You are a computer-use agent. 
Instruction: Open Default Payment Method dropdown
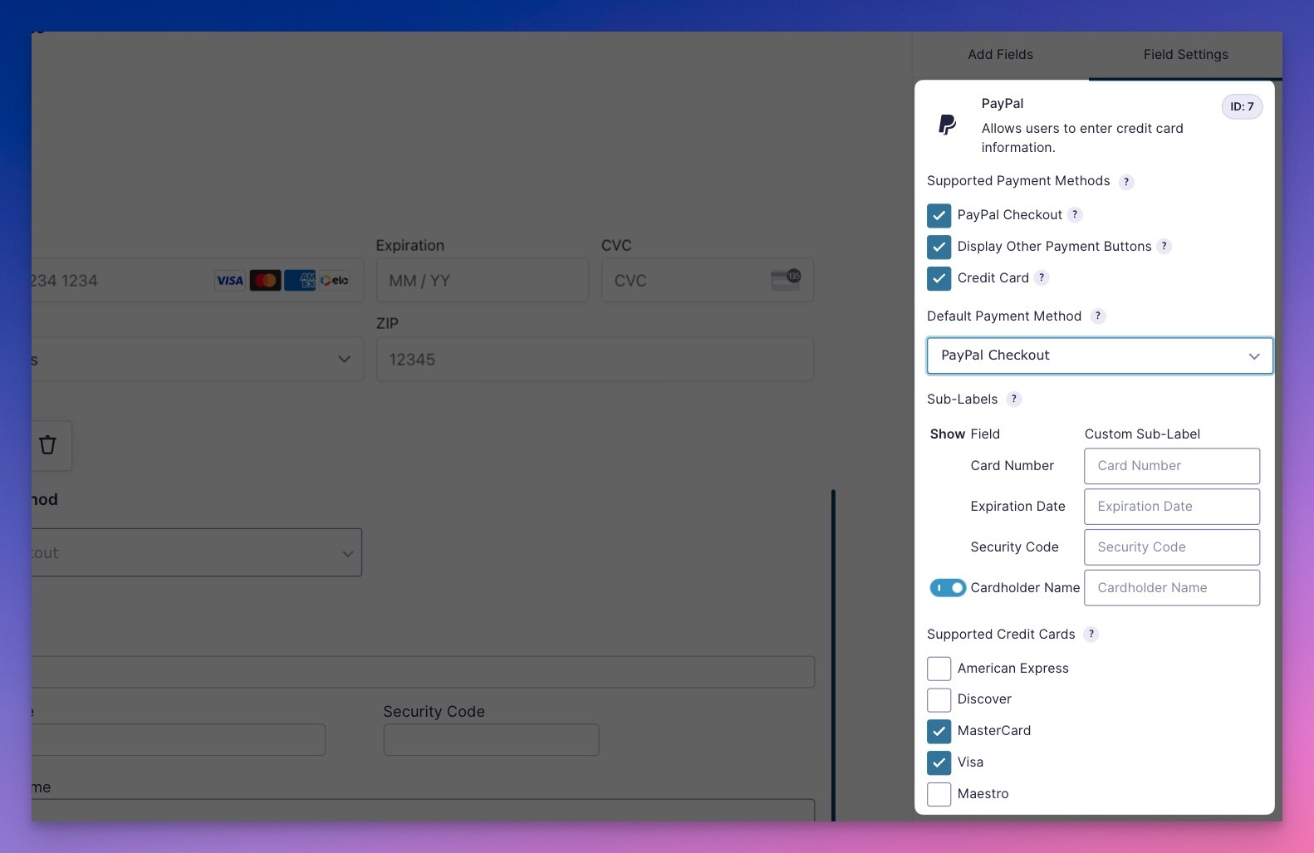coord(1100,355)
